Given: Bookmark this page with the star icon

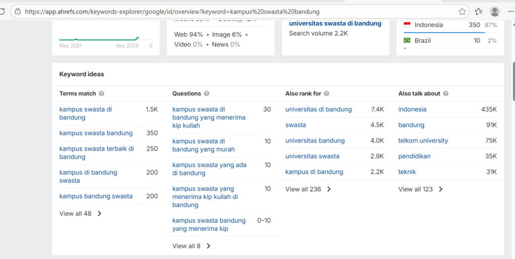Looking at the screenshot, I should [462, 12].
